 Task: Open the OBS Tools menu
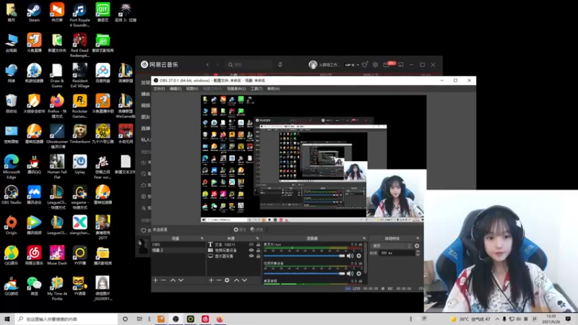(x=256, y=89)
